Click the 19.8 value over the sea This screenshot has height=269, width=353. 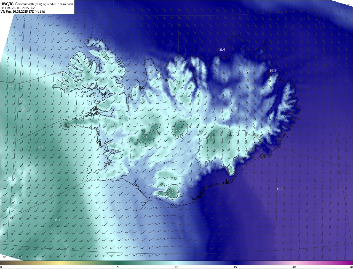(x=280, y=189)
